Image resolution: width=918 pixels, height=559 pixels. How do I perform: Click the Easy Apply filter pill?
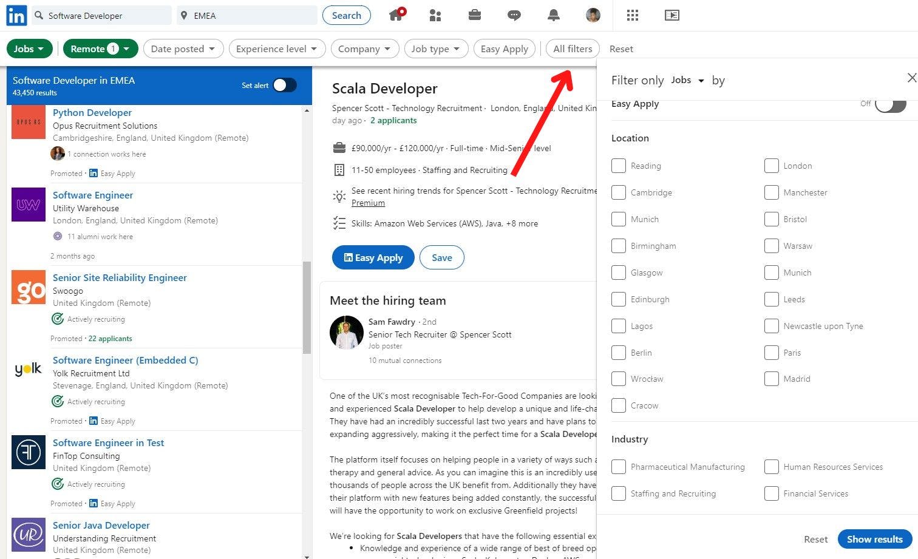coord(505,49)
